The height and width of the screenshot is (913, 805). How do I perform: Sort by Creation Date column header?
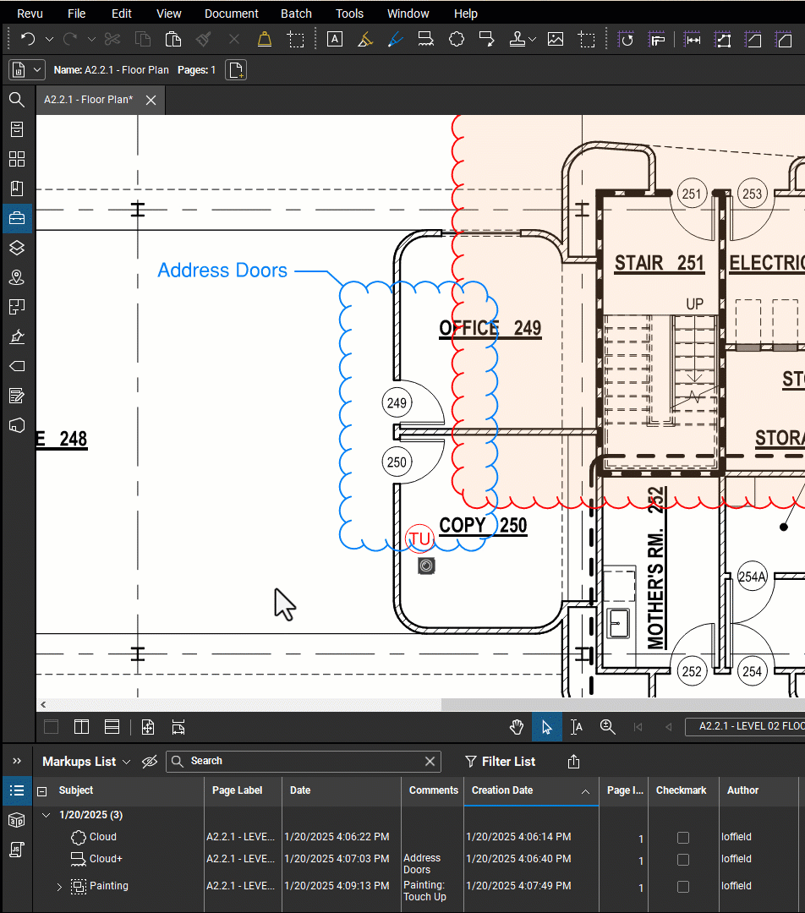pos(502,790)
